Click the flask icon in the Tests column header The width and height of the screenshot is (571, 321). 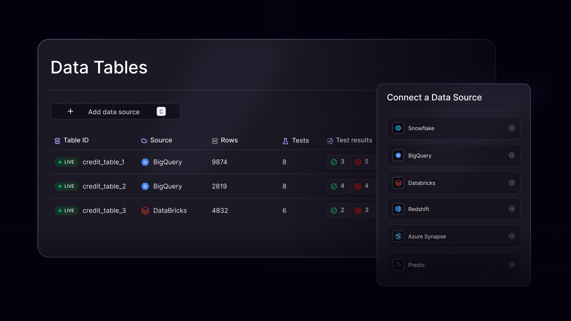click(285, 140)
